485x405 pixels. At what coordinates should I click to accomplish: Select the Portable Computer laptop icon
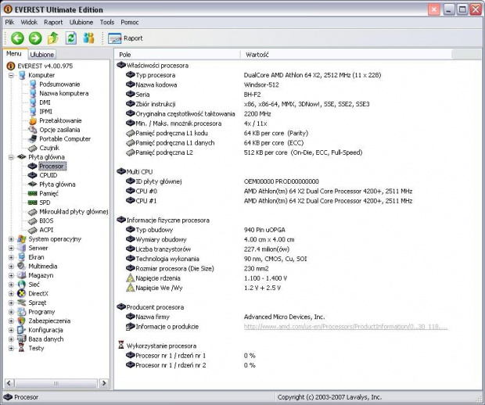coord(33,139)
